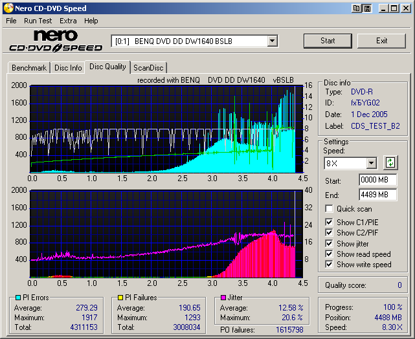The image size is (415, 339).
Task: Open the Run Test menu
Action: (38, 21)
